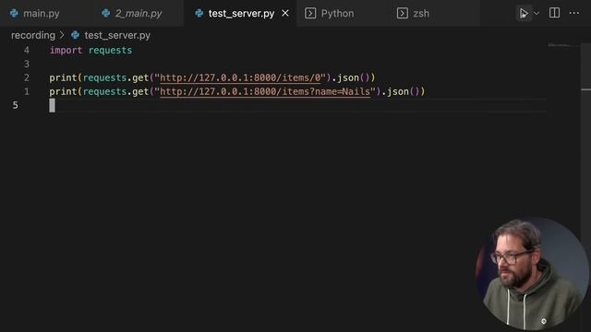Click the terminal icon on zsh tab
The height and width of the screenshot is (332, 591).
[x=403, y=13]
